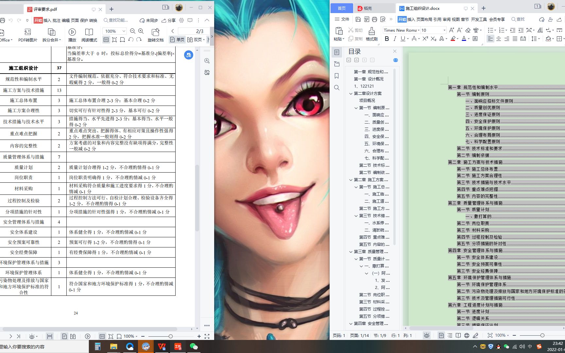
Task: Collapse 第三节 技术措... in outline
Action: (x=356, y=216)
